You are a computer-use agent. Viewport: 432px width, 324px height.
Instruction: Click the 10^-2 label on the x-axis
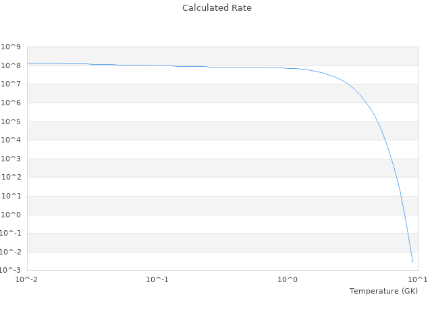(x=27, y=279)
